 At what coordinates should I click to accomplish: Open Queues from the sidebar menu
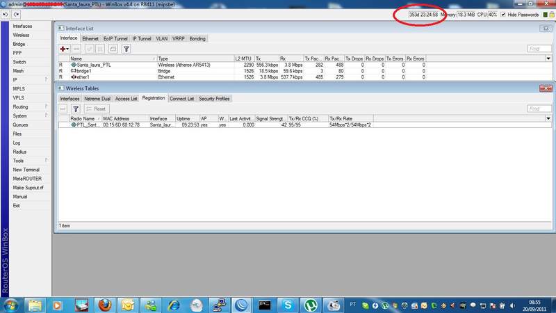click(x=20, y=125)
